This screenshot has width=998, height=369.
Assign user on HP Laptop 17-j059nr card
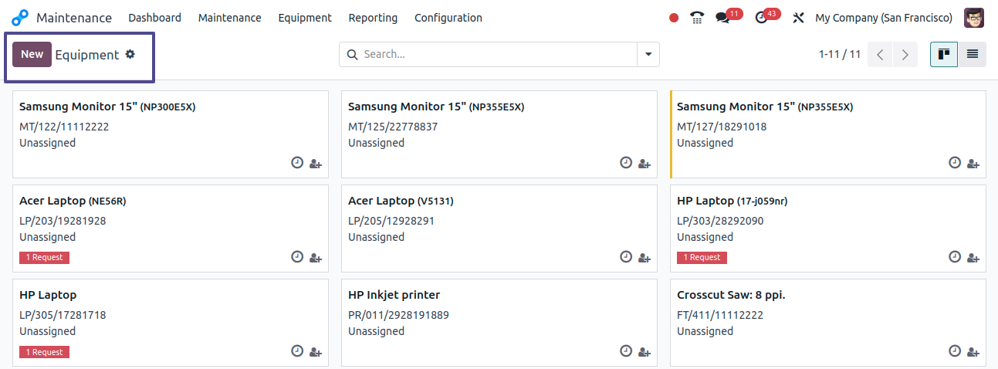coord(973,258)
